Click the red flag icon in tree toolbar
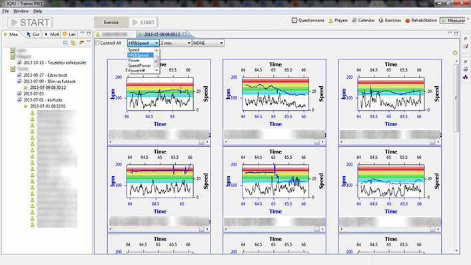 [x=81, y=43]
